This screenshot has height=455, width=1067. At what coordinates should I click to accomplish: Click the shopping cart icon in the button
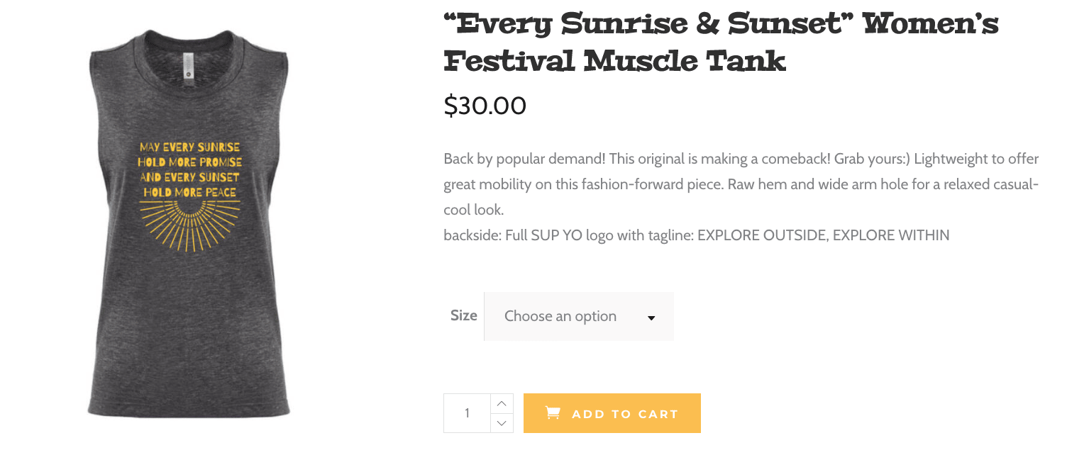coord(553,412)
